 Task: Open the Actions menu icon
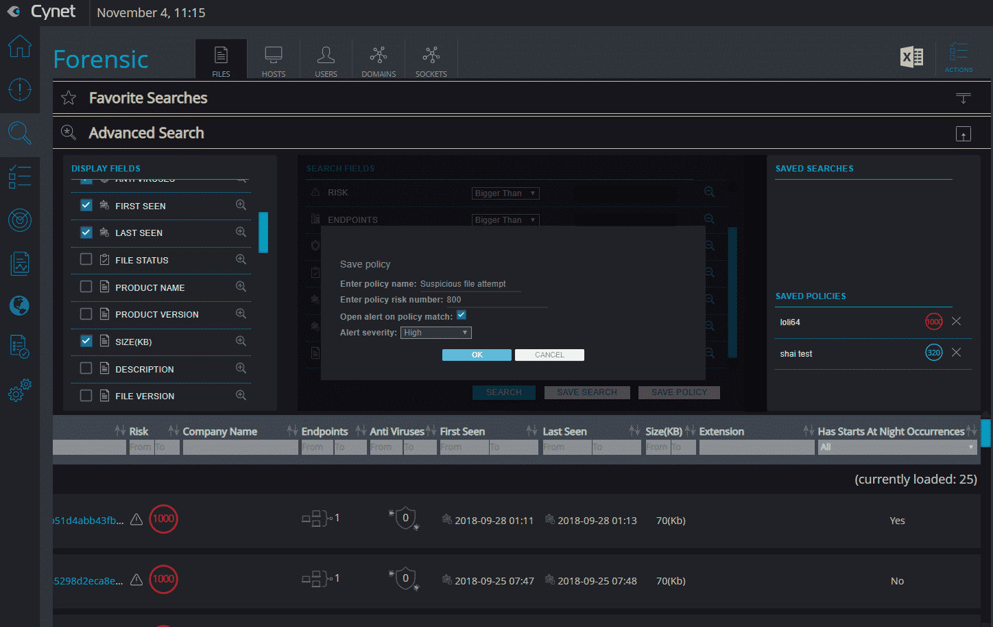pos(958,57)
